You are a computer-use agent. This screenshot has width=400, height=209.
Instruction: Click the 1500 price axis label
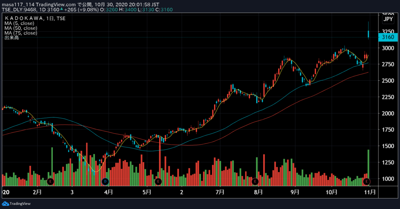[x=388, y=146]
